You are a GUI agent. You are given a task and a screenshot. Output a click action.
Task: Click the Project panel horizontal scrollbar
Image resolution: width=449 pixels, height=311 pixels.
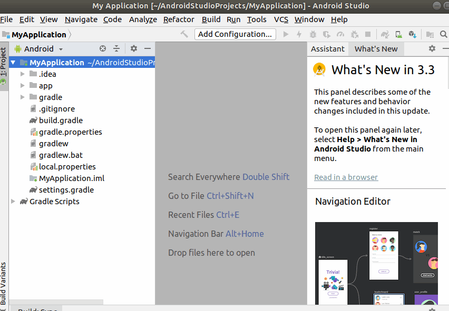(56, 302)
